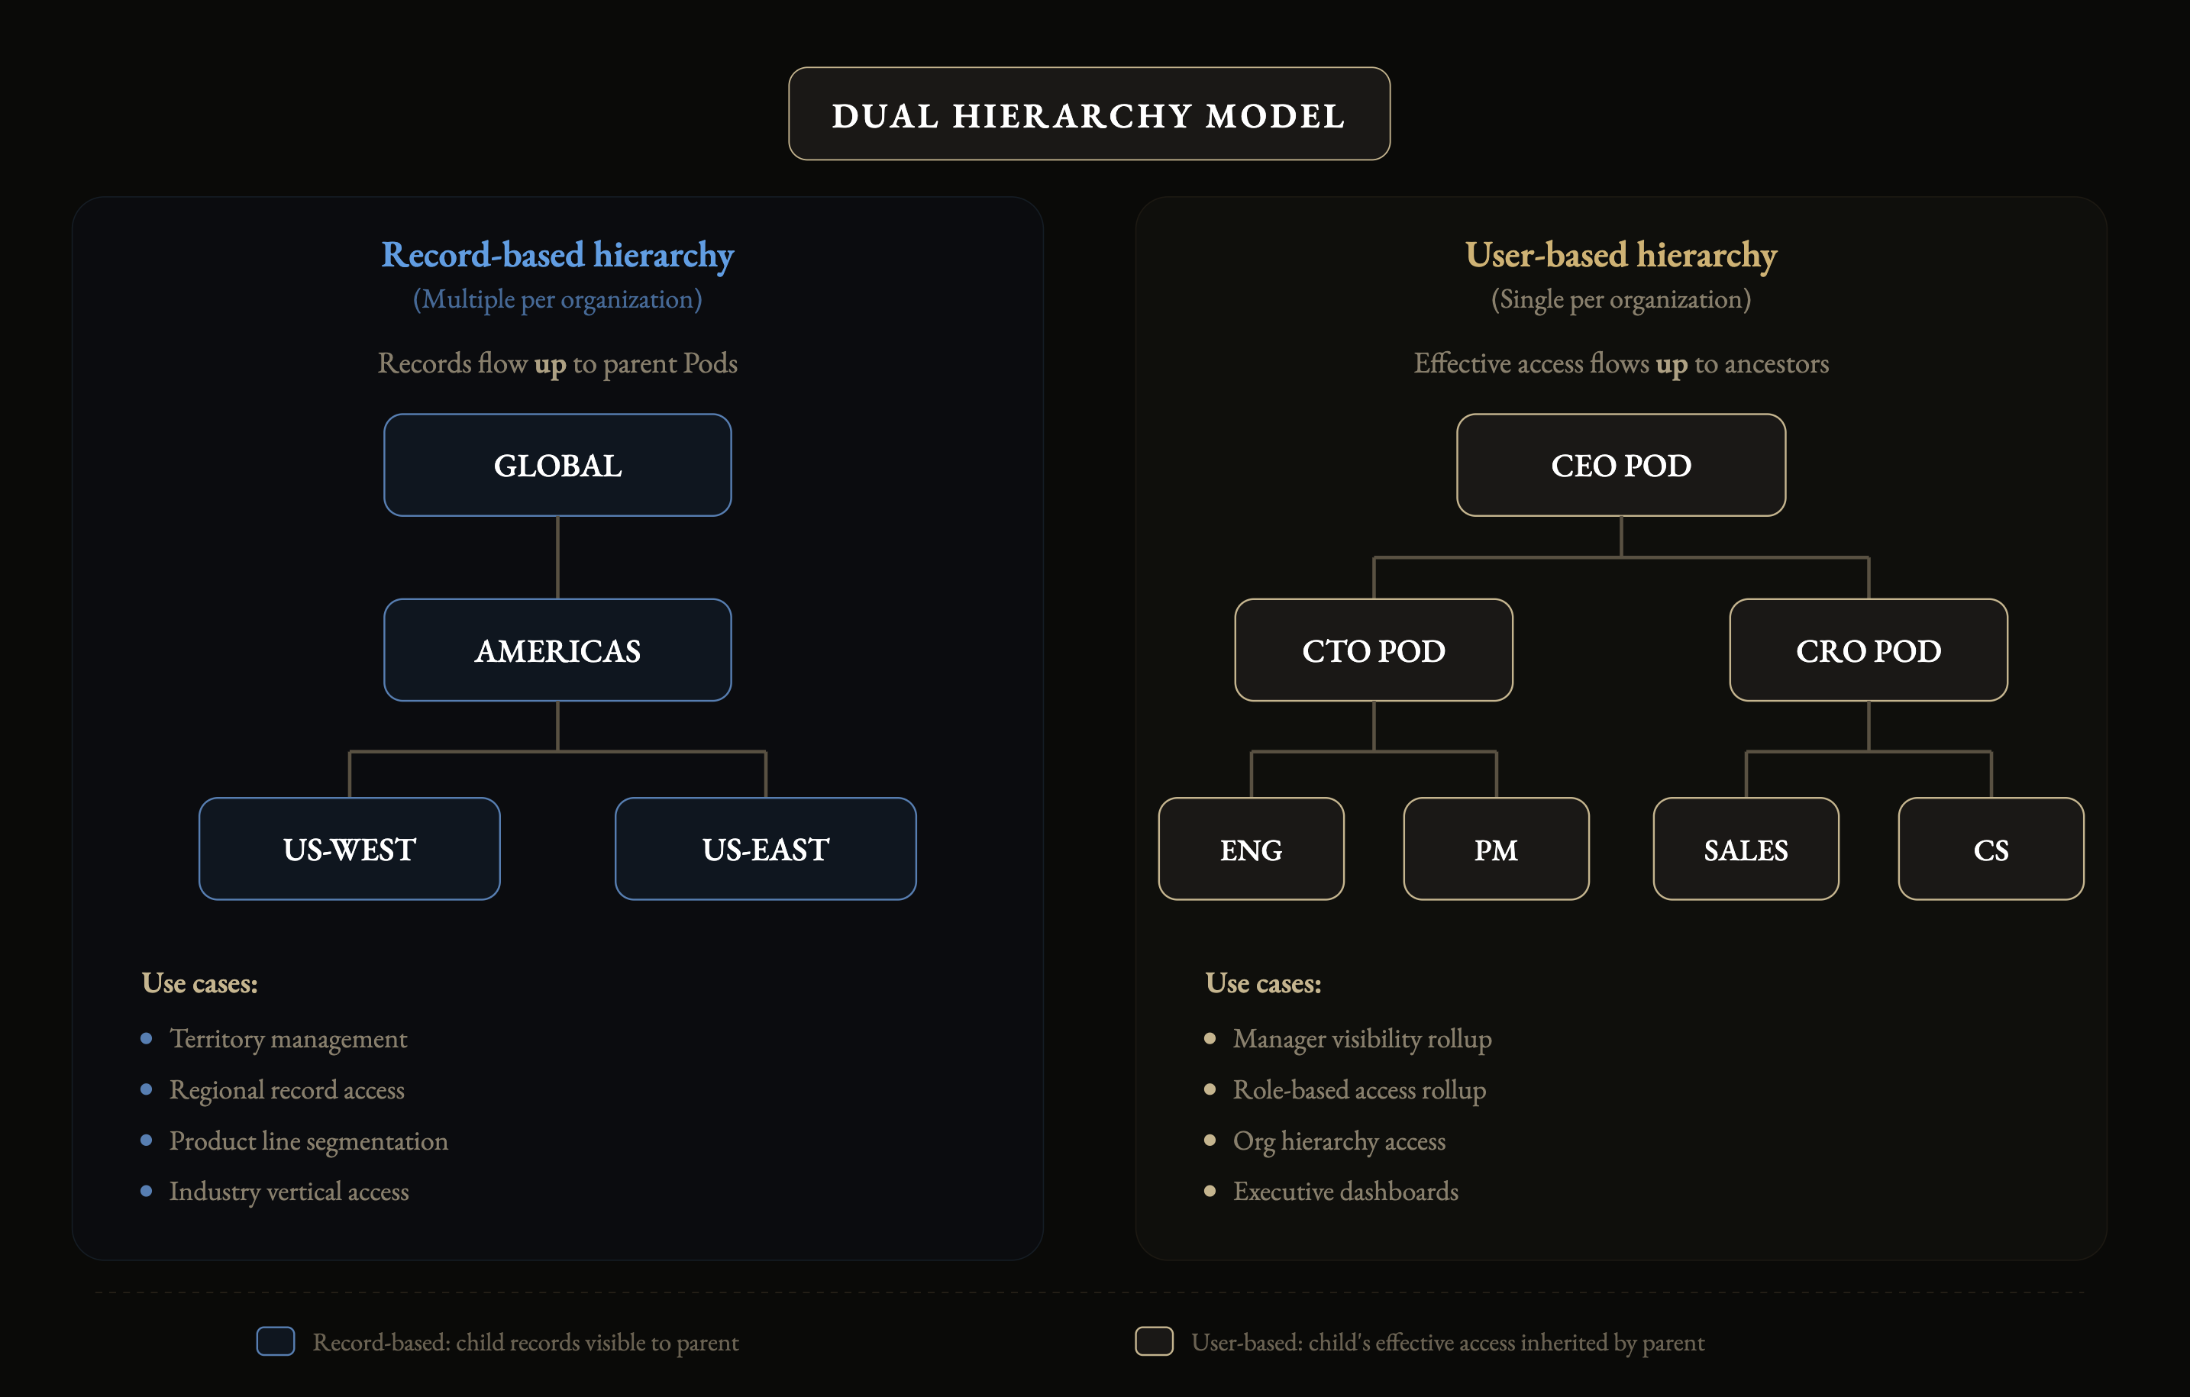
Task: Click the Product line segmentation bullet
Action: pyautogui.click(x=308, y=1141)
